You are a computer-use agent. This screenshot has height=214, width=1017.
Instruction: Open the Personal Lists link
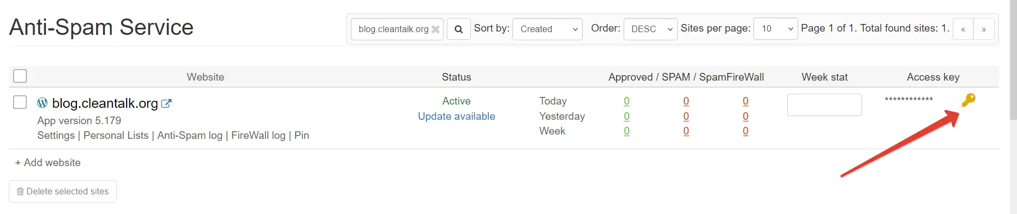[116, 136]
